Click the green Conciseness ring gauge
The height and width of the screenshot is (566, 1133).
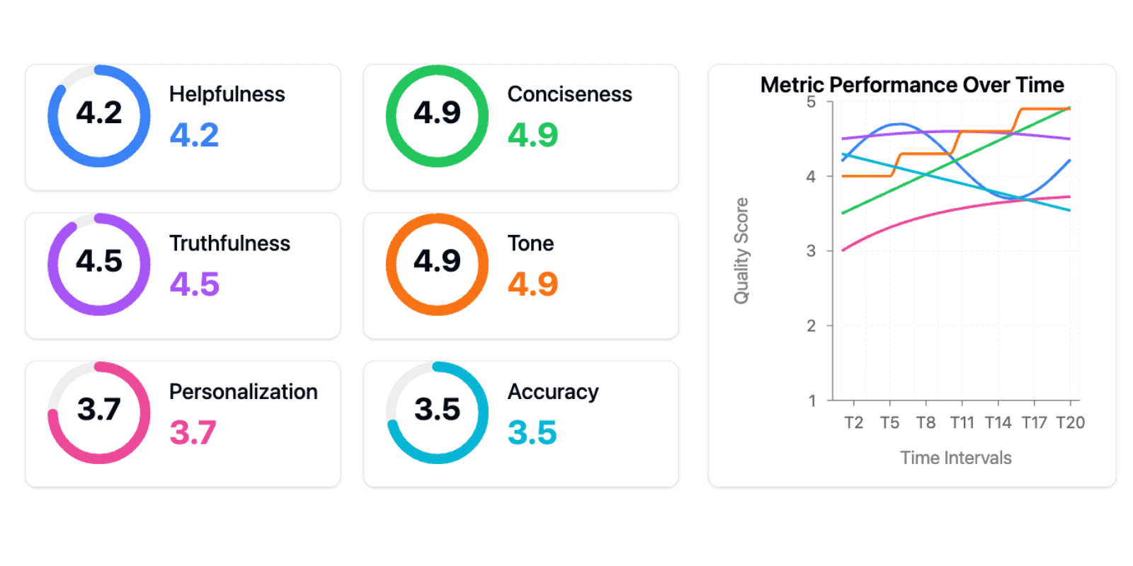pyautogui.click(x=437, y=116)
